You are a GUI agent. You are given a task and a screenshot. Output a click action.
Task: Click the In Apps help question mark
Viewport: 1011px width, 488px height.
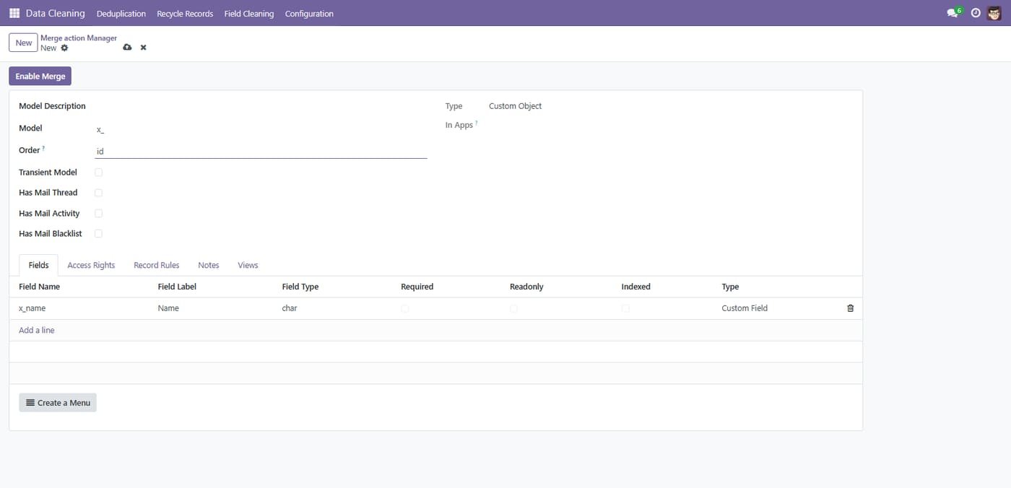click(x=477, y=123)
